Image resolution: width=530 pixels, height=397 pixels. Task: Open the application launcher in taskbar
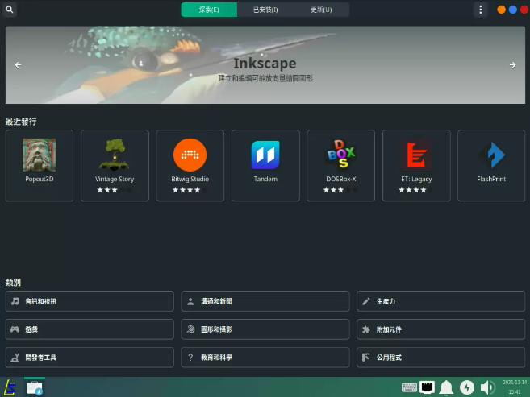[10, 387]
